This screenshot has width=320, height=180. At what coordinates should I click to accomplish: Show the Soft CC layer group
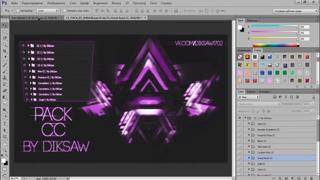click(240, 163)
